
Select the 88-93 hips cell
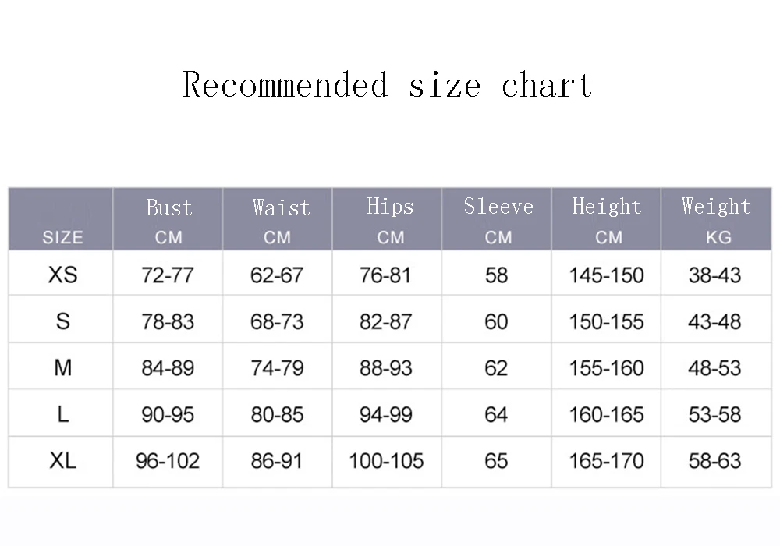coord(386,368)
